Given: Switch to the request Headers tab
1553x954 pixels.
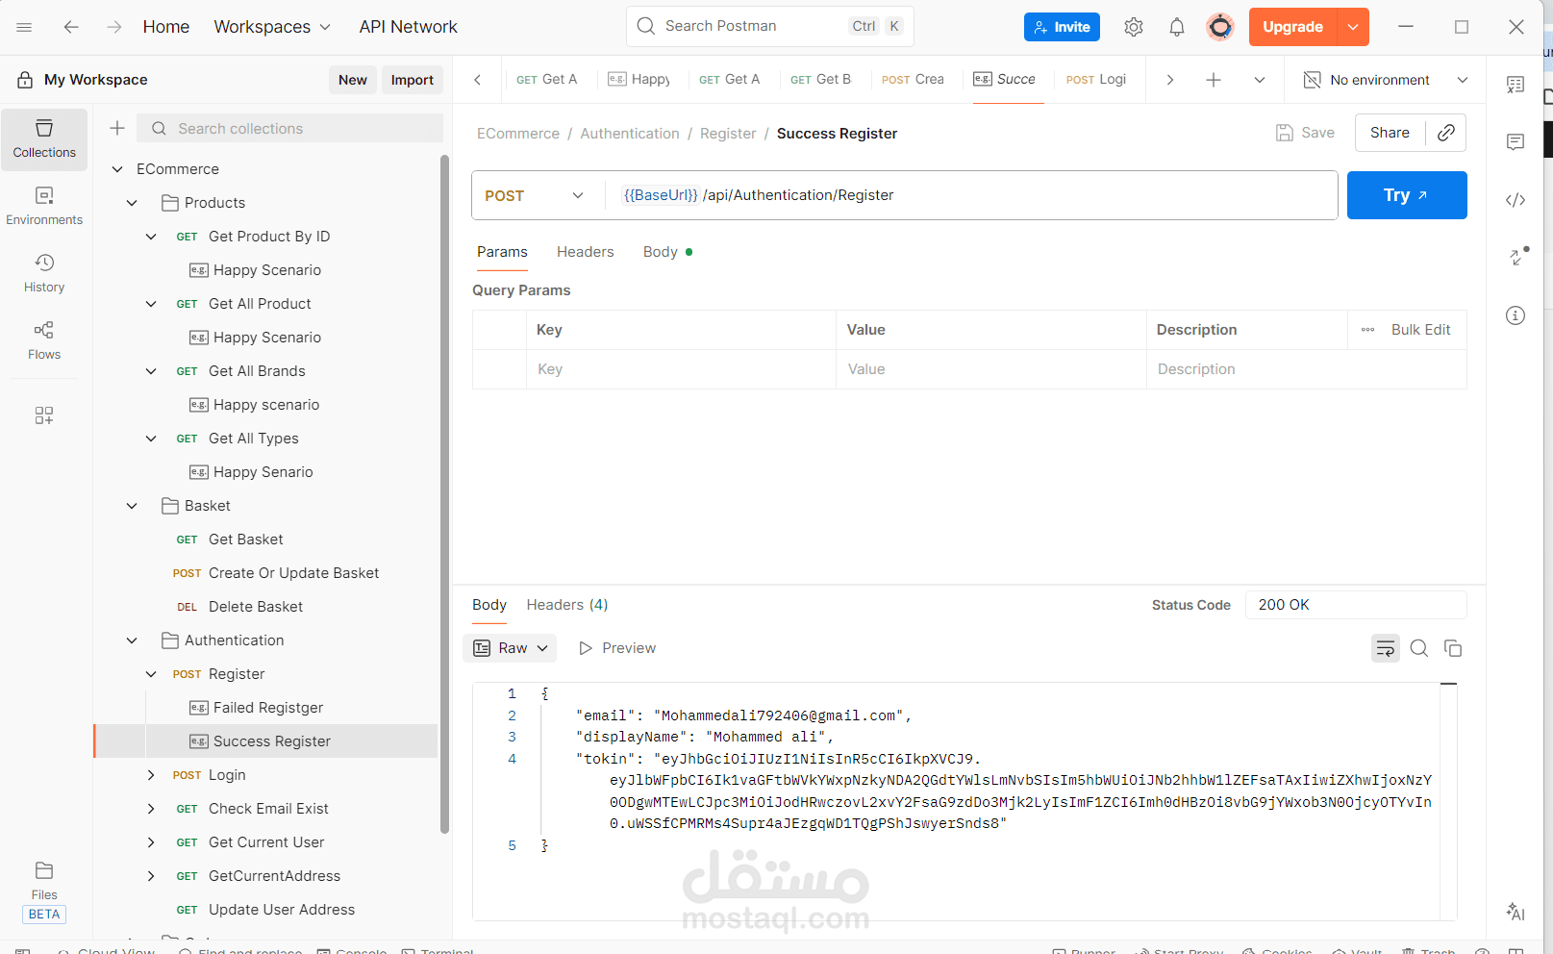Looking at the screenshot, I should [585, 252].
